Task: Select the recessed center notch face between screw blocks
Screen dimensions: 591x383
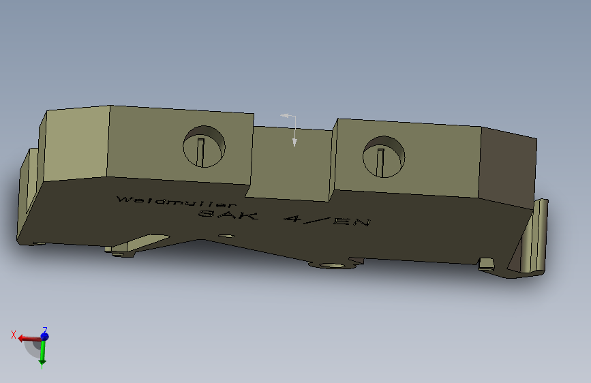Action: [291, 164]
